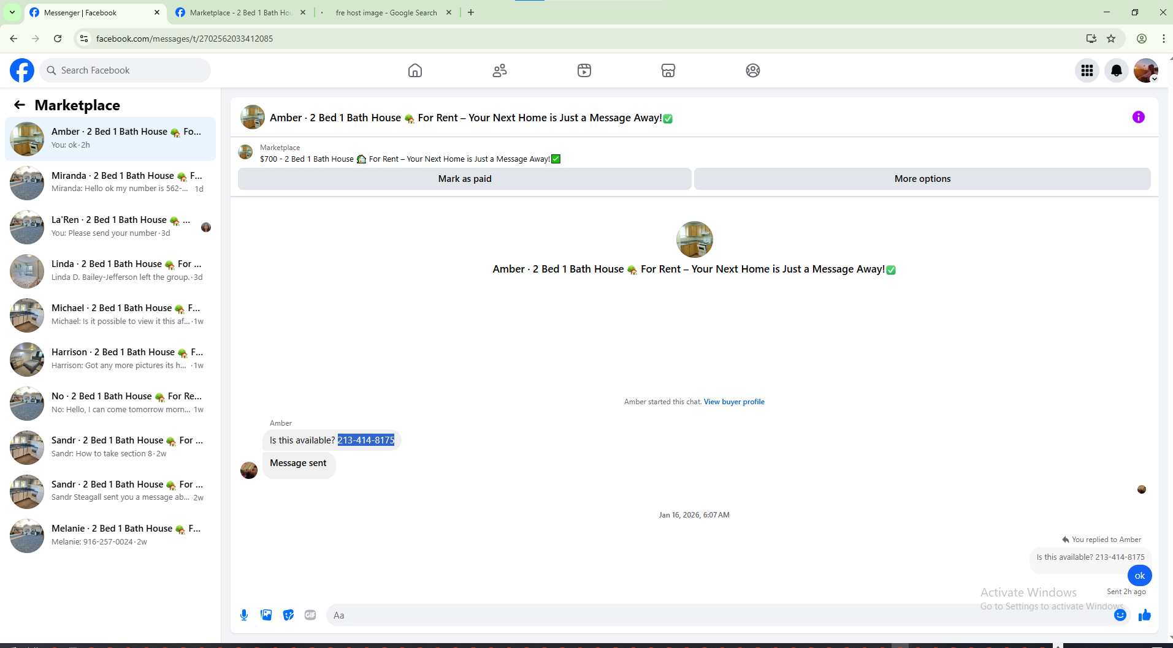Click the seen-by avatar beside La'Ren chat
This screenshot has height=648, width=1173.
[x=206, y=227]
